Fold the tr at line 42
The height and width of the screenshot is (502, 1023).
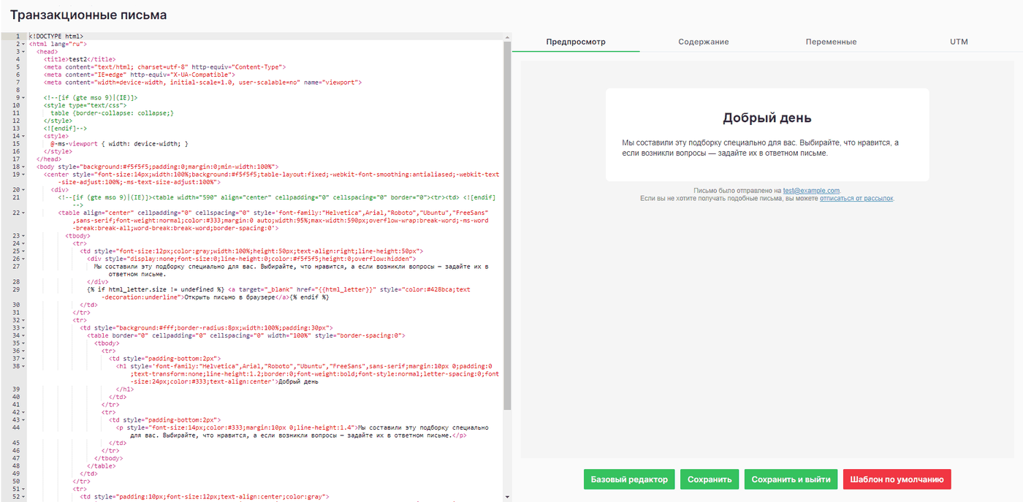(x=24, y=412)
